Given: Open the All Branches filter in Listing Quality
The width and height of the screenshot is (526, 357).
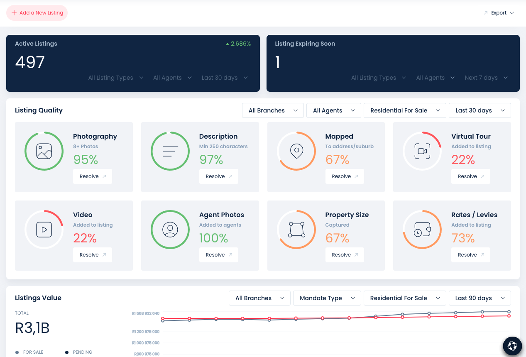Looking at the screenshot, I should click(273, 110).
